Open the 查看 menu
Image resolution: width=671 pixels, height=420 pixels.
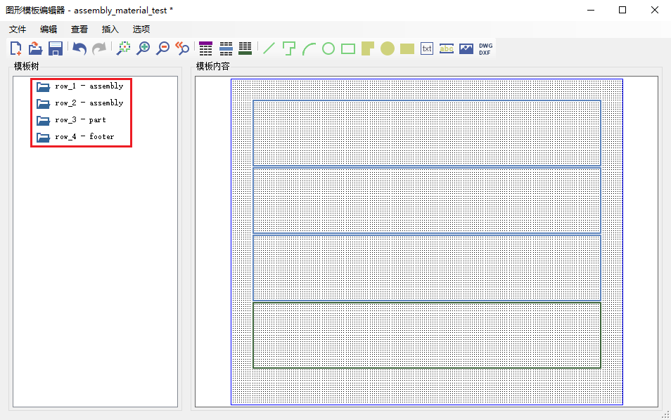pyautogui.click(x=79, y=29)
